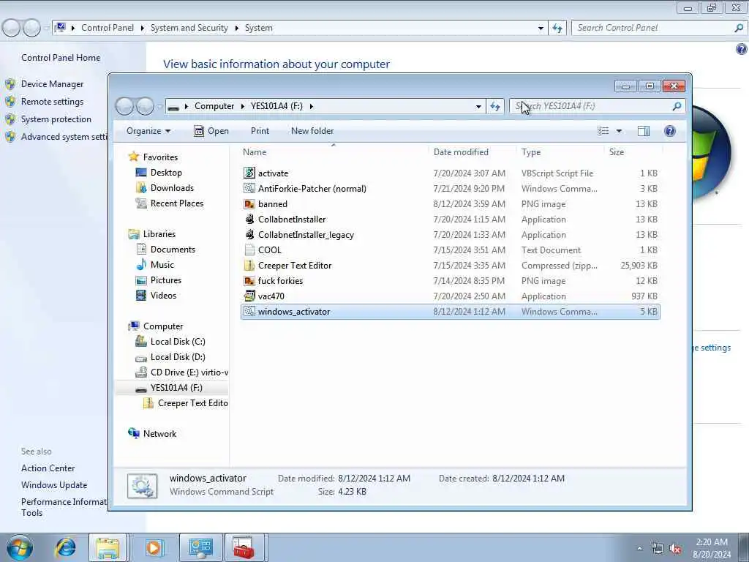Select the CollabnetInstaller application icon
The height and width of the screenshot is (562, 749).
(x=249, y=220)
